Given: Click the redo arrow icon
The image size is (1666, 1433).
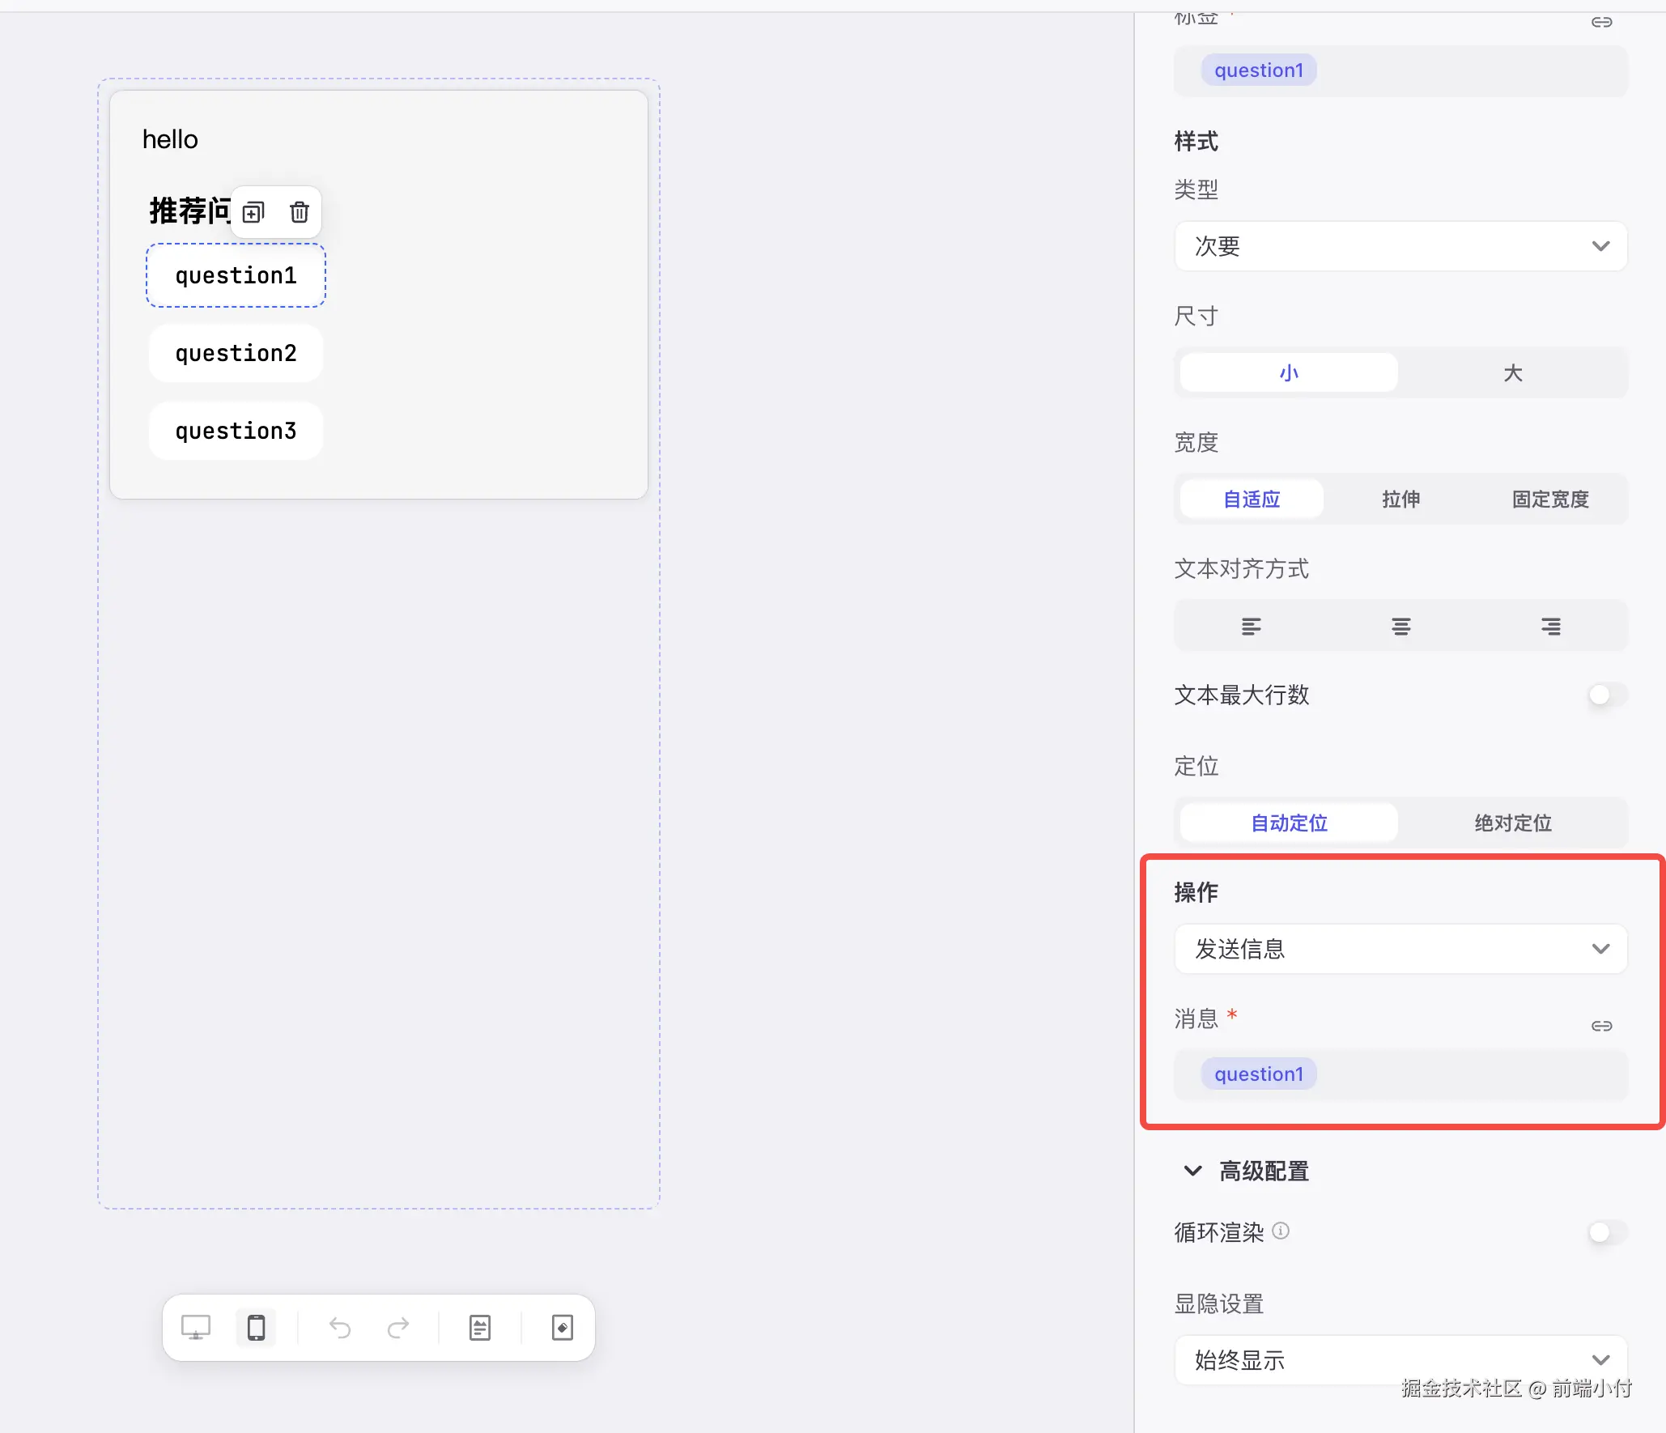Looking at the screenshot, I should [398, 1328].
